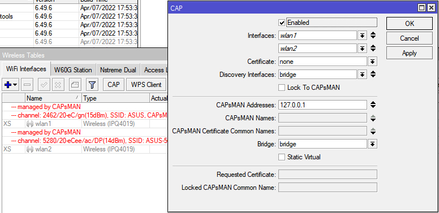Sort by the Name column header
The width and height of the screenshot is (439, 213).
tap(53, 98)
